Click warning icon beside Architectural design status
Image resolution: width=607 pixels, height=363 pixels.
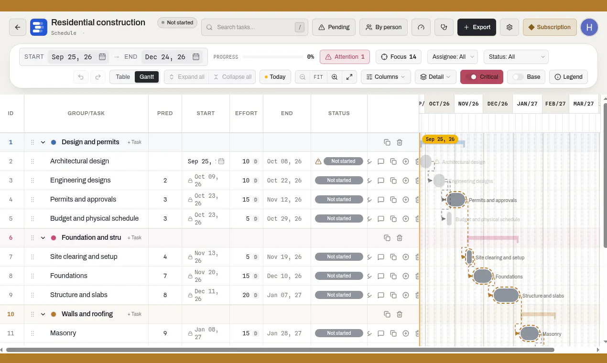pyautogui.click(x=318, y=161)
